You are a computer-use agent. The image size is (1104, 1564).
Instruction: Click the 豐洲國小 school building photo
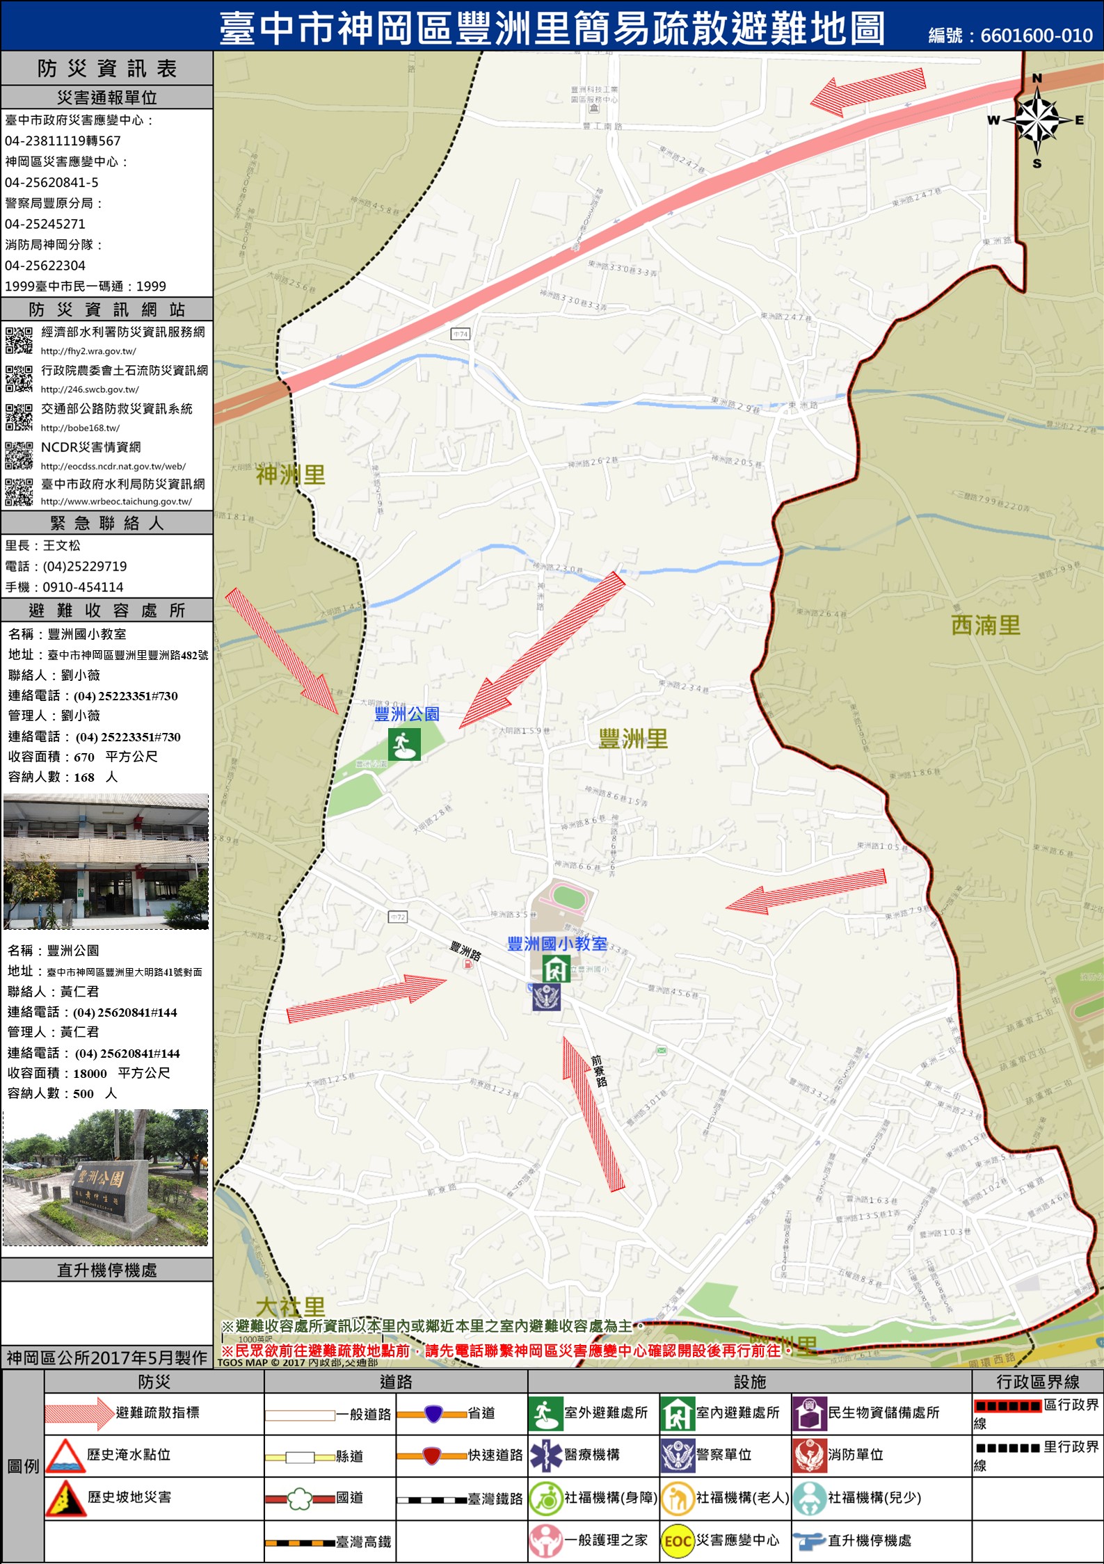tap(106, 861)
